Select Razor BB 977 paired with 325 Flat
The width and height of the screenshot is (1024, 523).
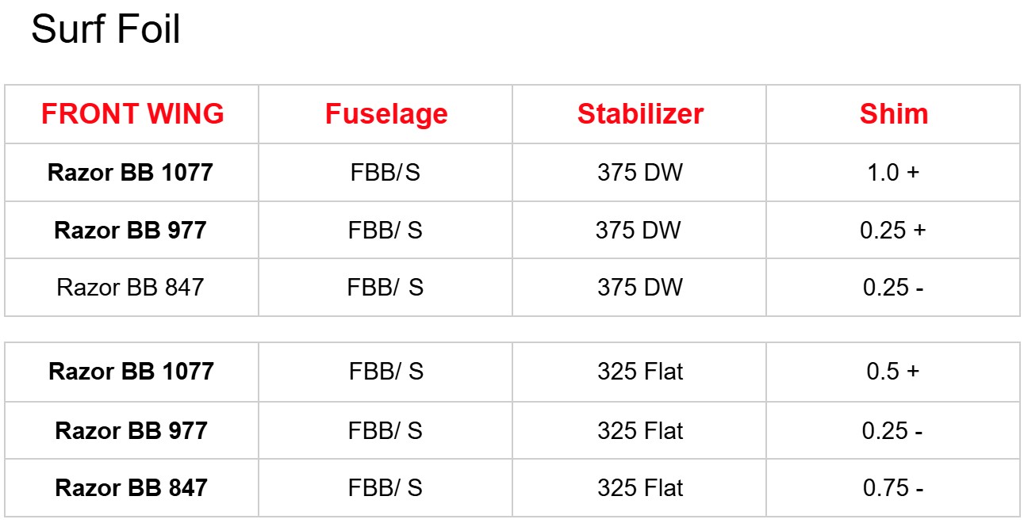click(x=131, y=430)
